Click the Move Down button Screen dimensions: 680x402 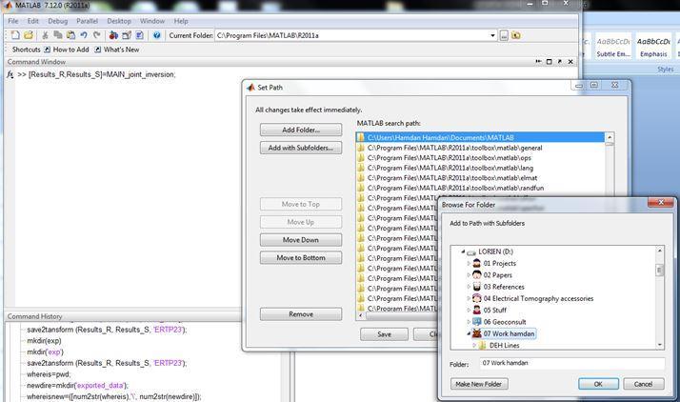[301, 240]
